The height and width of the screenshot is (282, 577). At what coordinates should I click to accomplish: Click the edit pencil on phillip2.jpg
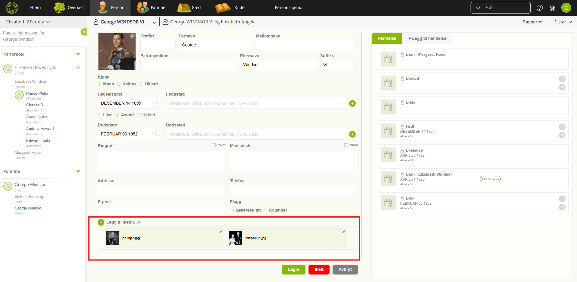pyautogui.click(x=221, y=232)
